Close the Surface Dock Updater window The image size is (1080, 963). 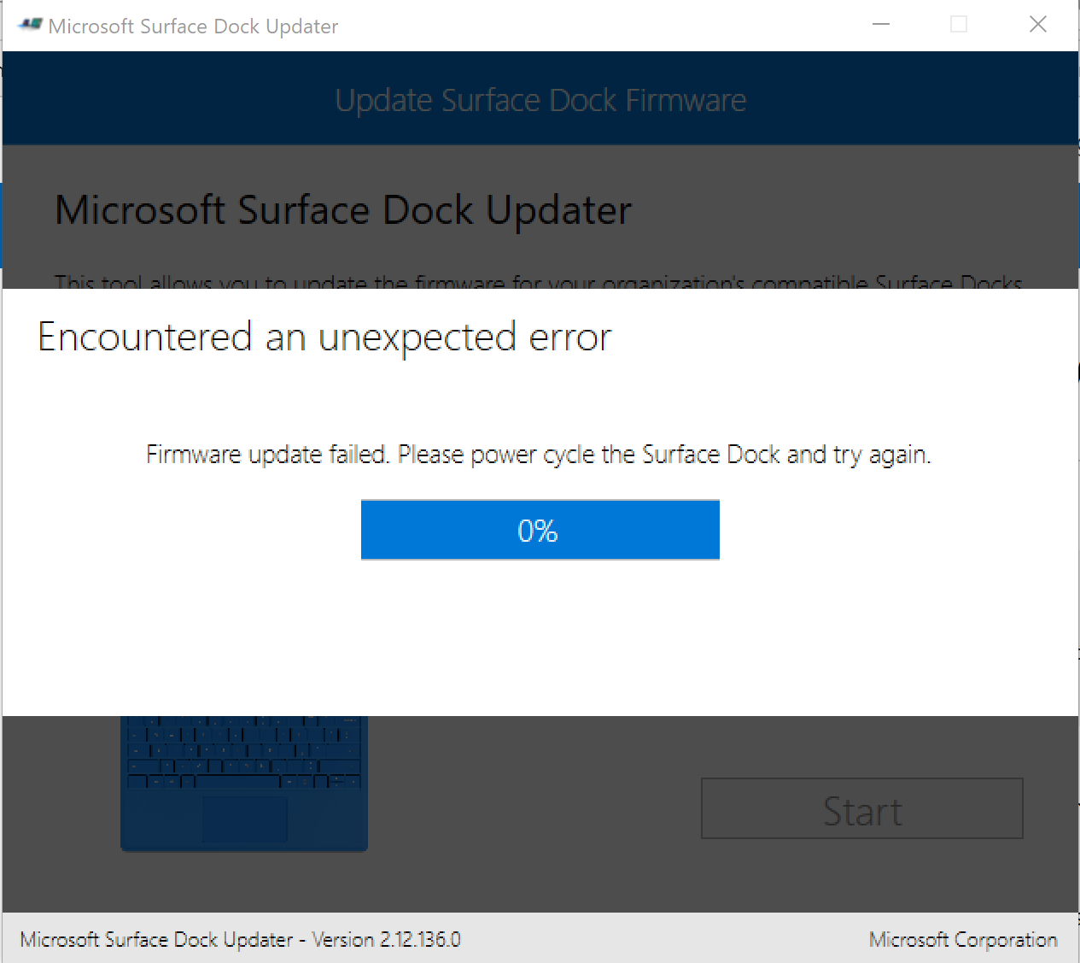pyautogui.click(x=1037, y=25)
